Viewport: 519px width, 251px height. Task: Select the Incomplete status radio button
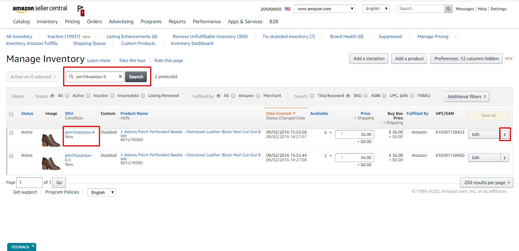113,96
